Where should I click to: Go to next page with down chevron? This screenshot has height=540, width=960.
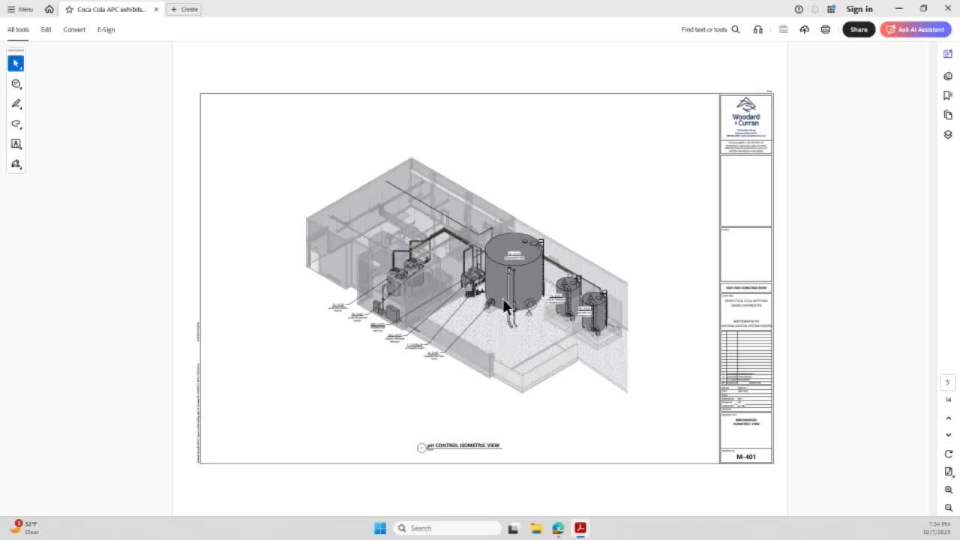point(948,435)
